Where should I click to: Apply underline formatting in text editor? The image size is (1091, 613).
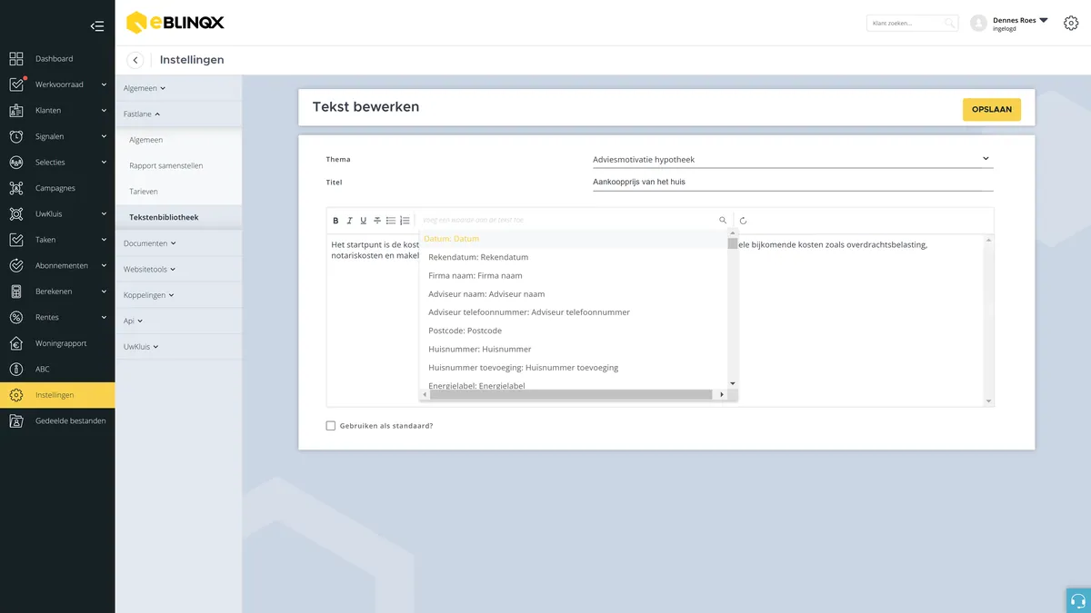(x=363, y=221)
